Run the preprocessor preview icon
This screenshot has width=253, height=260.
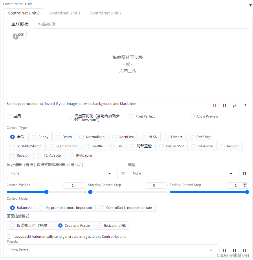pos(244,106)
